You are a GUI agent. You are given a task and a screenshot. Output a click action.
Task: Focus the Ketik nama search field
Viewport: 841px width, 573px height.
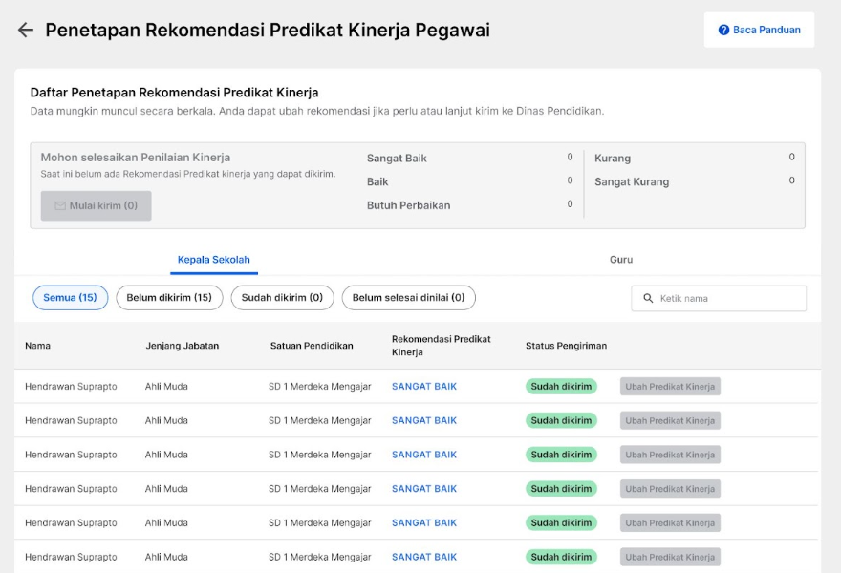pyautogui.click(x=719, y=298)
